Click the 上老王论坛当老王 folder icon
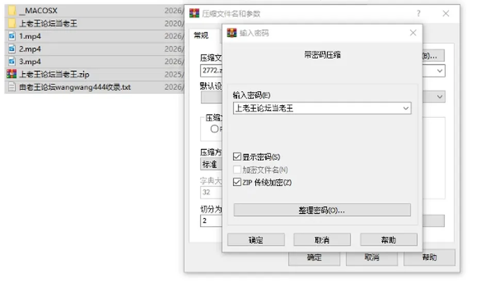The image size is (495, 288). [x=12, y=23]
